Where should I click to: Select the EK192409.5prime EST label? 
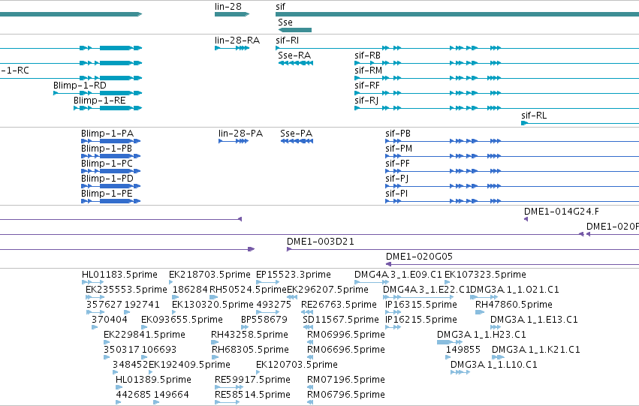(189, 365)
